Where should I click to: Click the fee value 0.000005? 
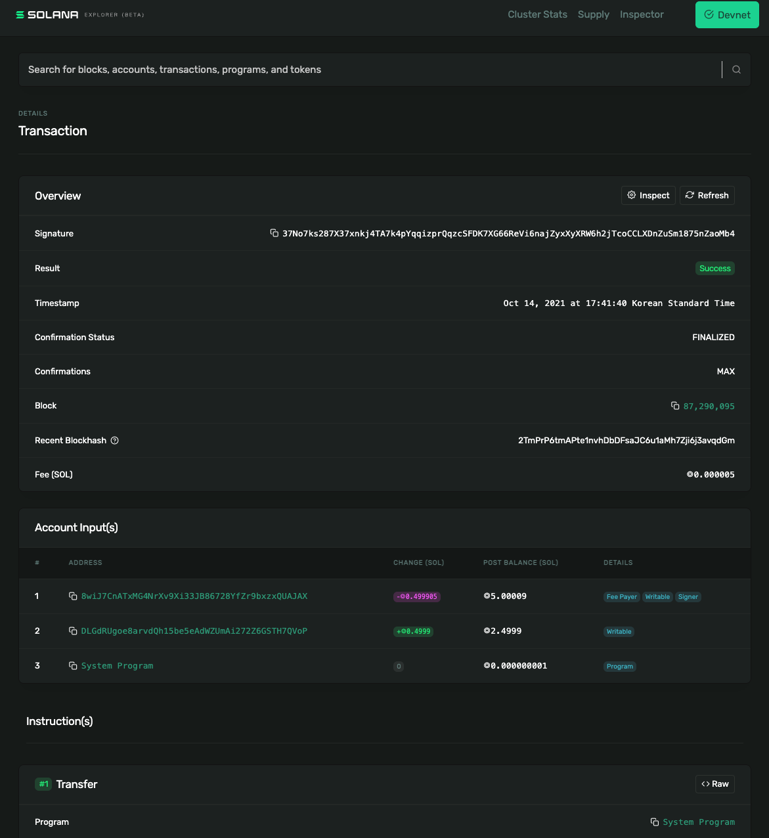(x=711, y=475)
